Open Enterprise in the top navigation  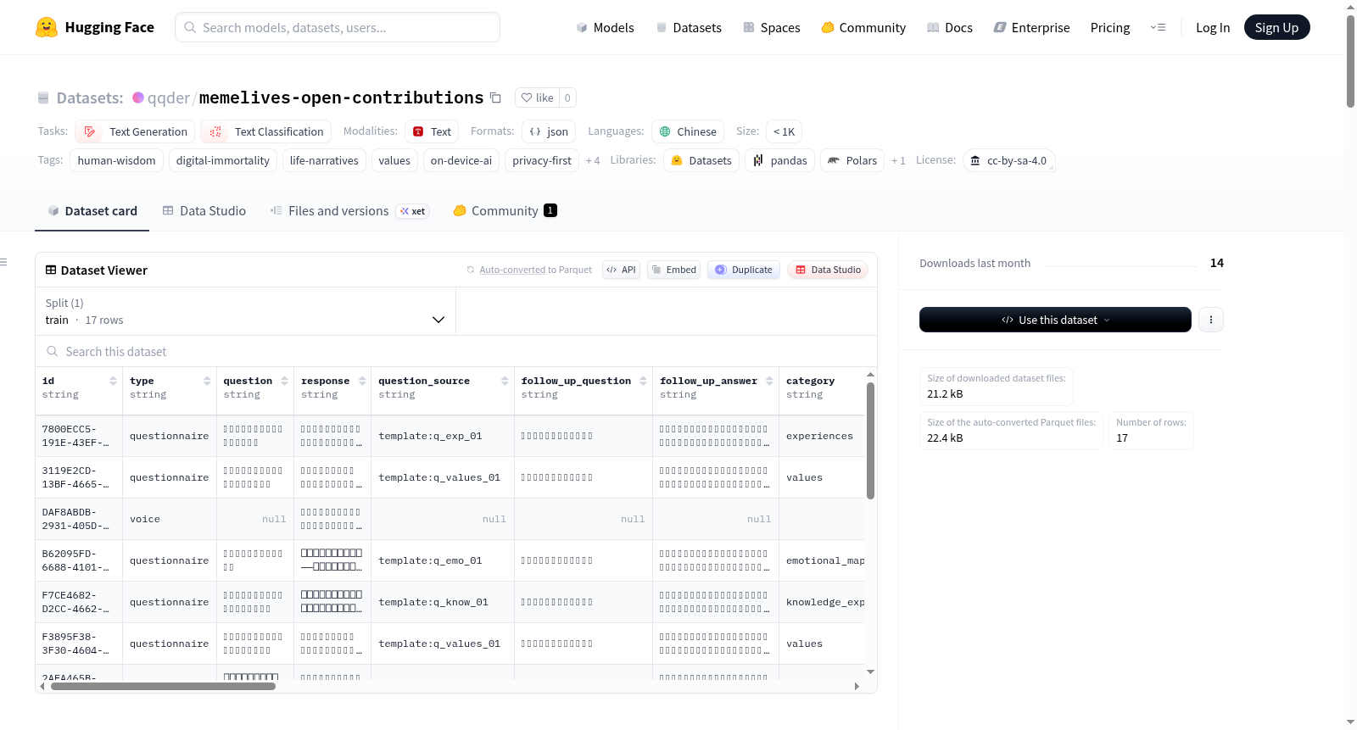click(1031, 27)
